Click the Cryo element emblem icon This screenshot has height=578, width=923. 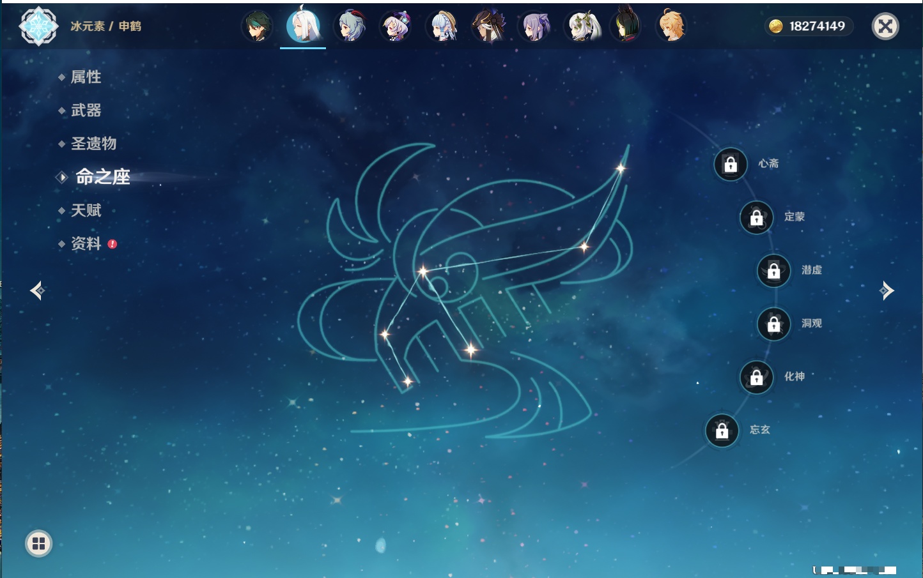pos(38,26)
